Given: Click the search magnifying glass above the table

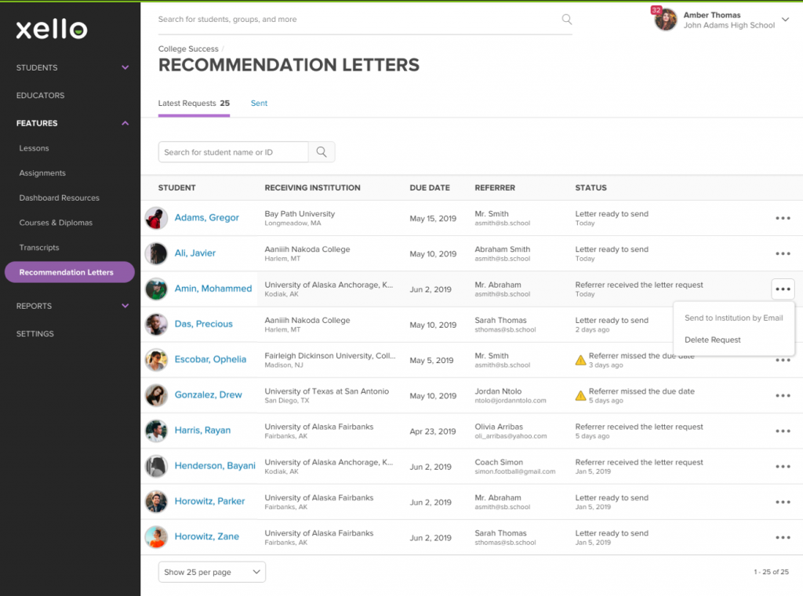Looking at the screenshot, I should [x=322, y=151].
